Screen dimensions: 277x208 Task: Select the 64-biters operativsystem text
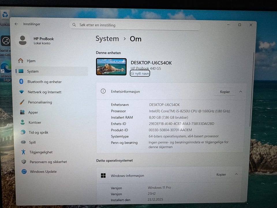[x=184, y=136]
